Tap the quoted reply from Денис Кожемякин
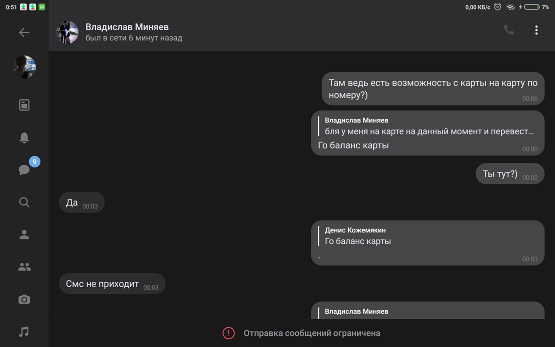This screenshot has width=555, height=347. click(x=358, y=236)
